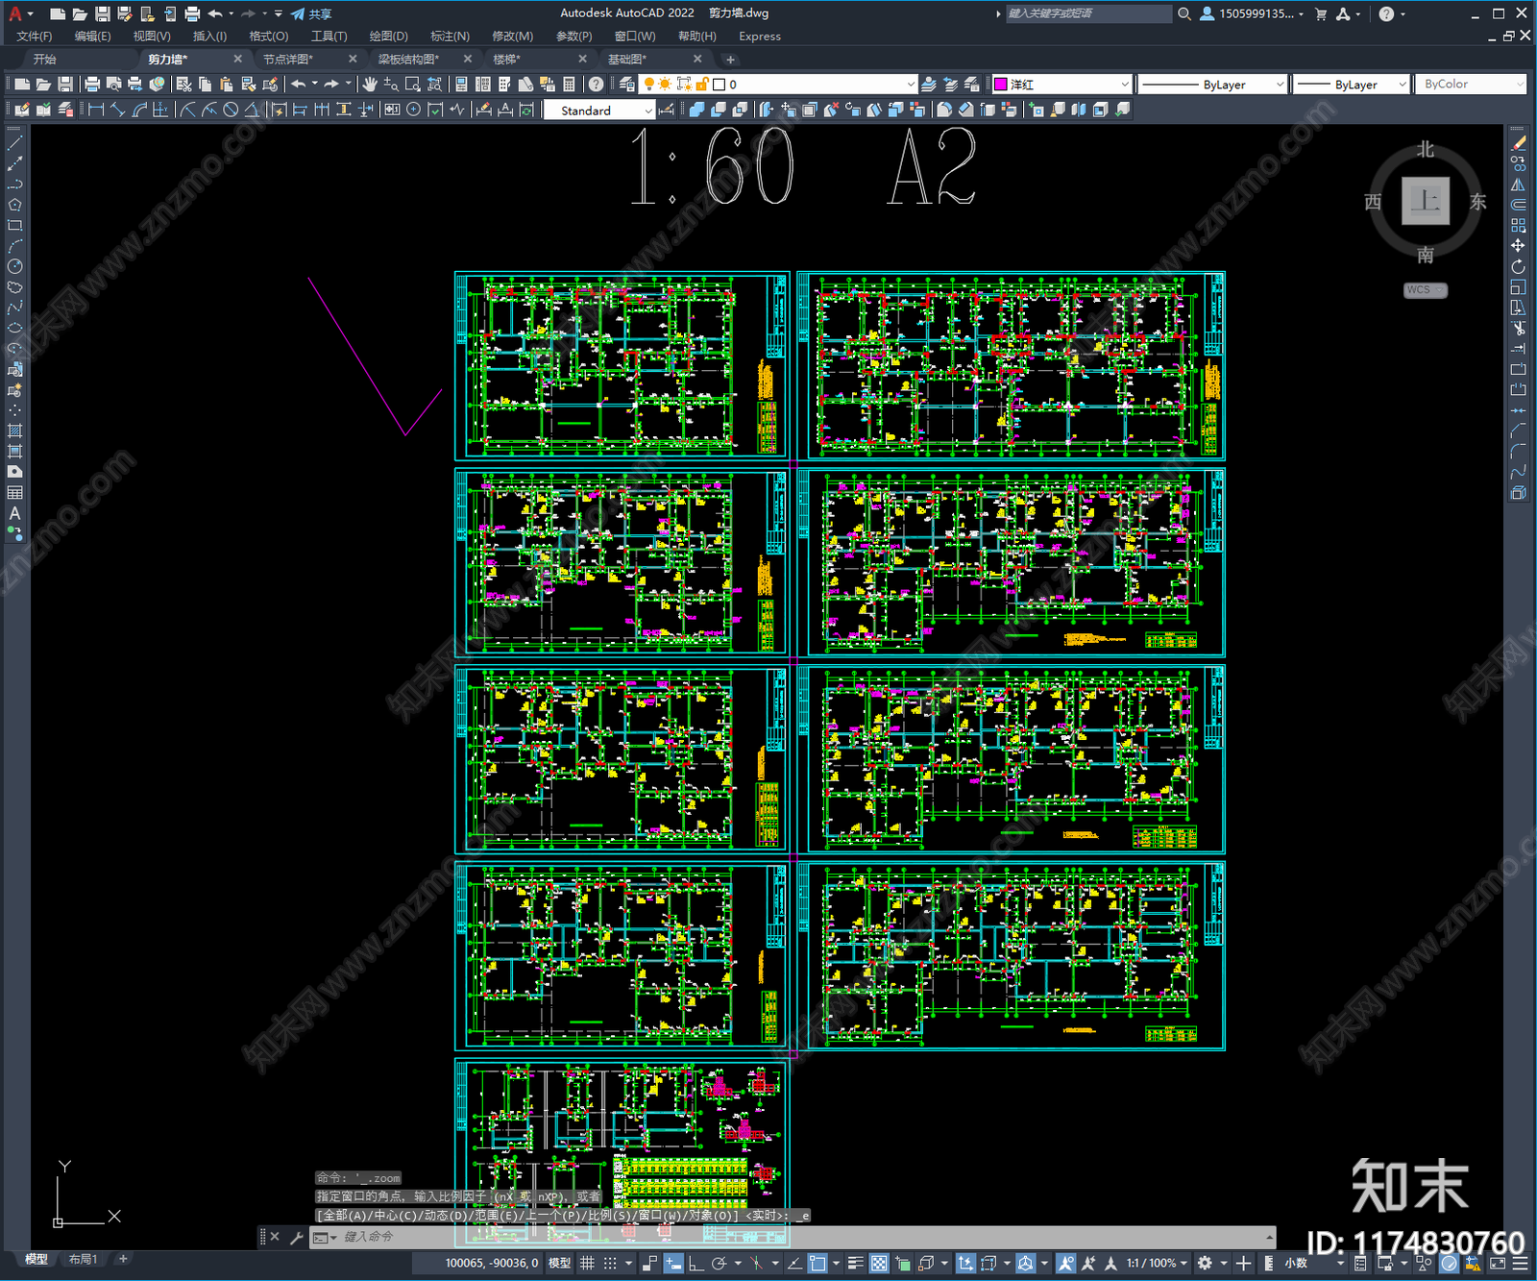The image size is (1537, 1281).
Task: Click the Save icon in quick access toolbar
Action: click(x=102, y=13)
